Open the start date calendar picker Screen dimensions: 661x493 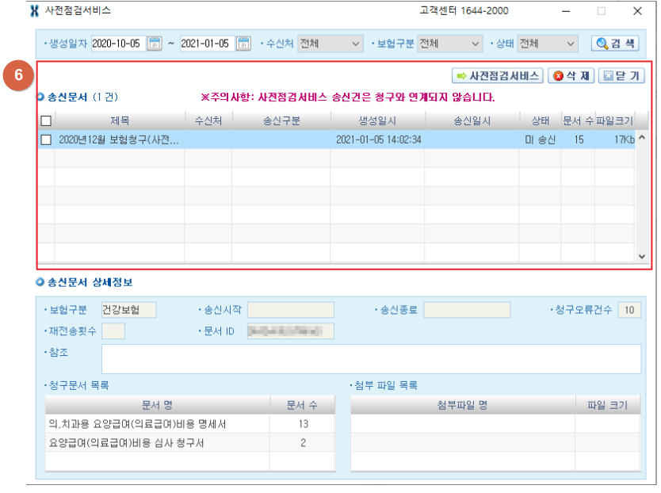(155, 44)
